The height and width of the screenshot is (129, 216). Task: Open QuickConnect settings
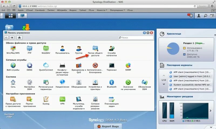pos(46,67)
